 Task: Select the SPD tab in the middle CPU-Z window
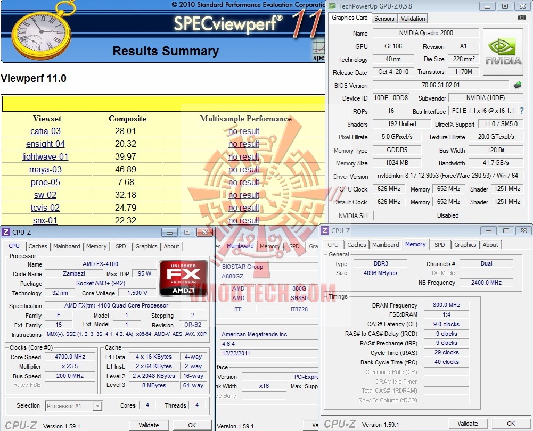click(x=294, y=246)
